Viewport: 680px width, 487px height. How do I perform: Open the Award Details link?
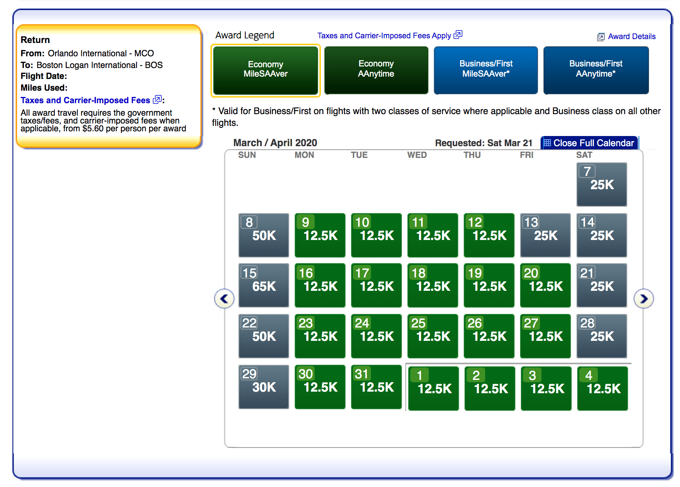click(x=631, y=37)
